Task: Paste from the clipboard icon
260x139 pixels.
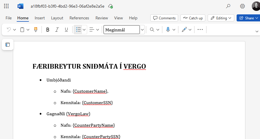Action: 22,30
